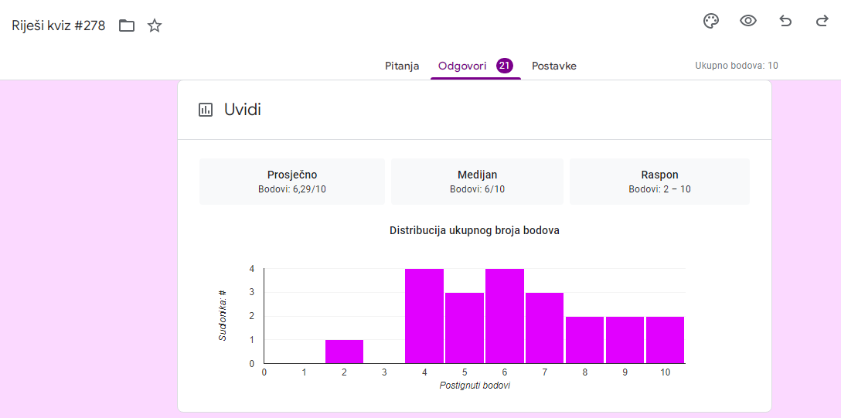Click the Sudionika: # axis label
Viewport: 841px width, 418px height.
(x=223, y=316)
